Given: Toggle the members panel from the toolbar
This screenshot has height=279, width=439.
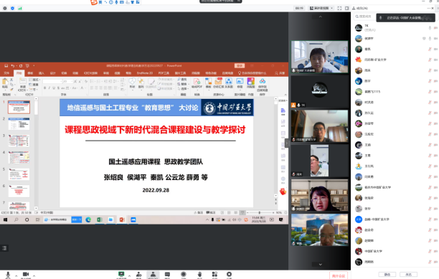Looking at the screenshot, I should tap(153, 275).
